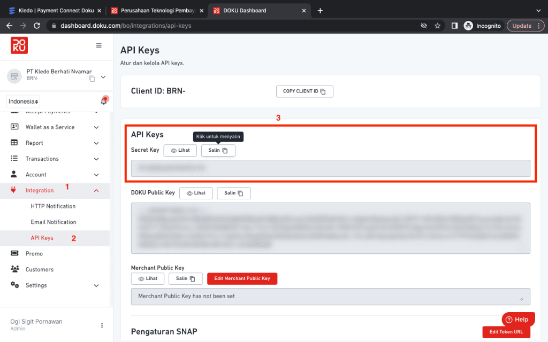Viewport: 548px width, 342px height.
Task: Open the Customers section
Action: 40,269
